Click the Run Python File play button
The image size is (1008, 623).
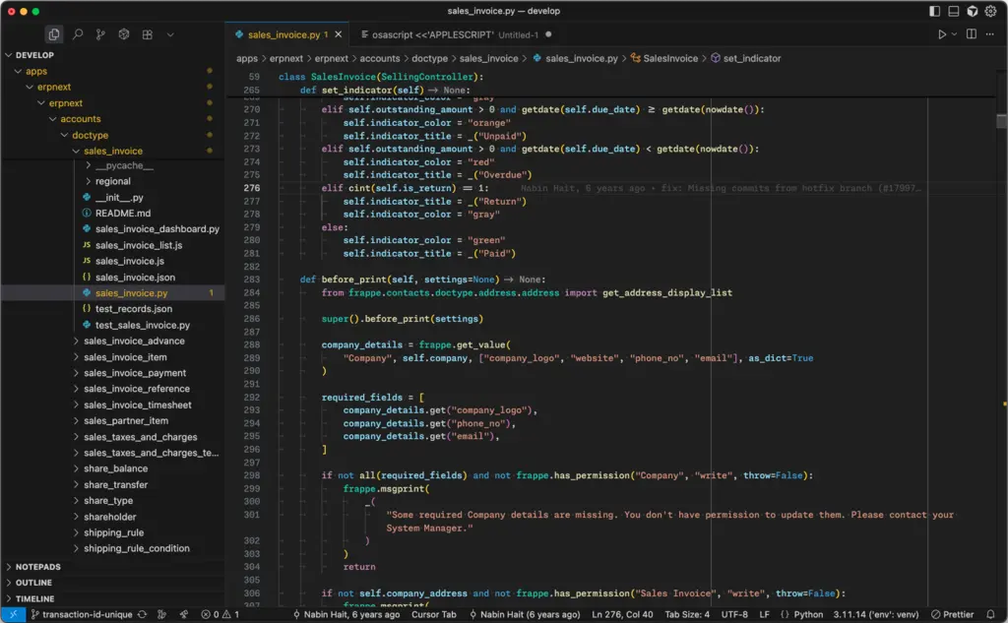940,32
